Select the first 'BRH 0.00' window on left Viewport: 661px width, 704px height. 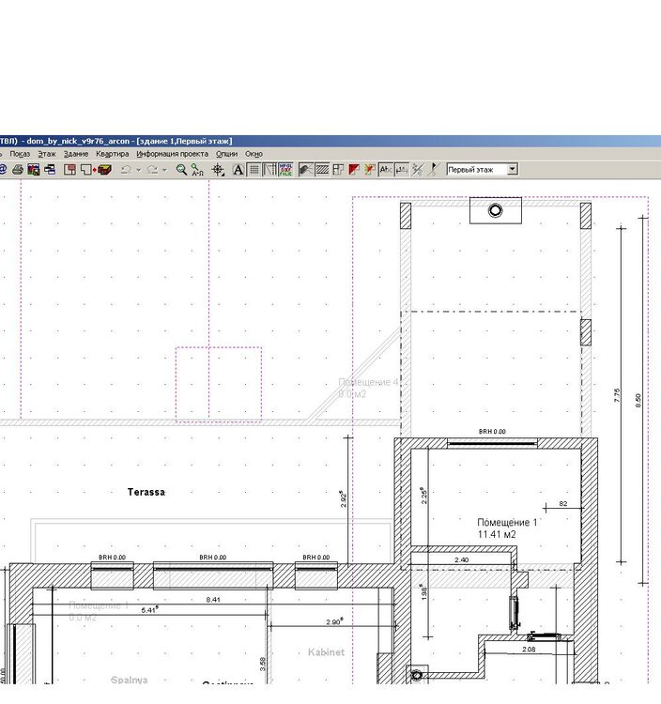click(x=113, y=575)
